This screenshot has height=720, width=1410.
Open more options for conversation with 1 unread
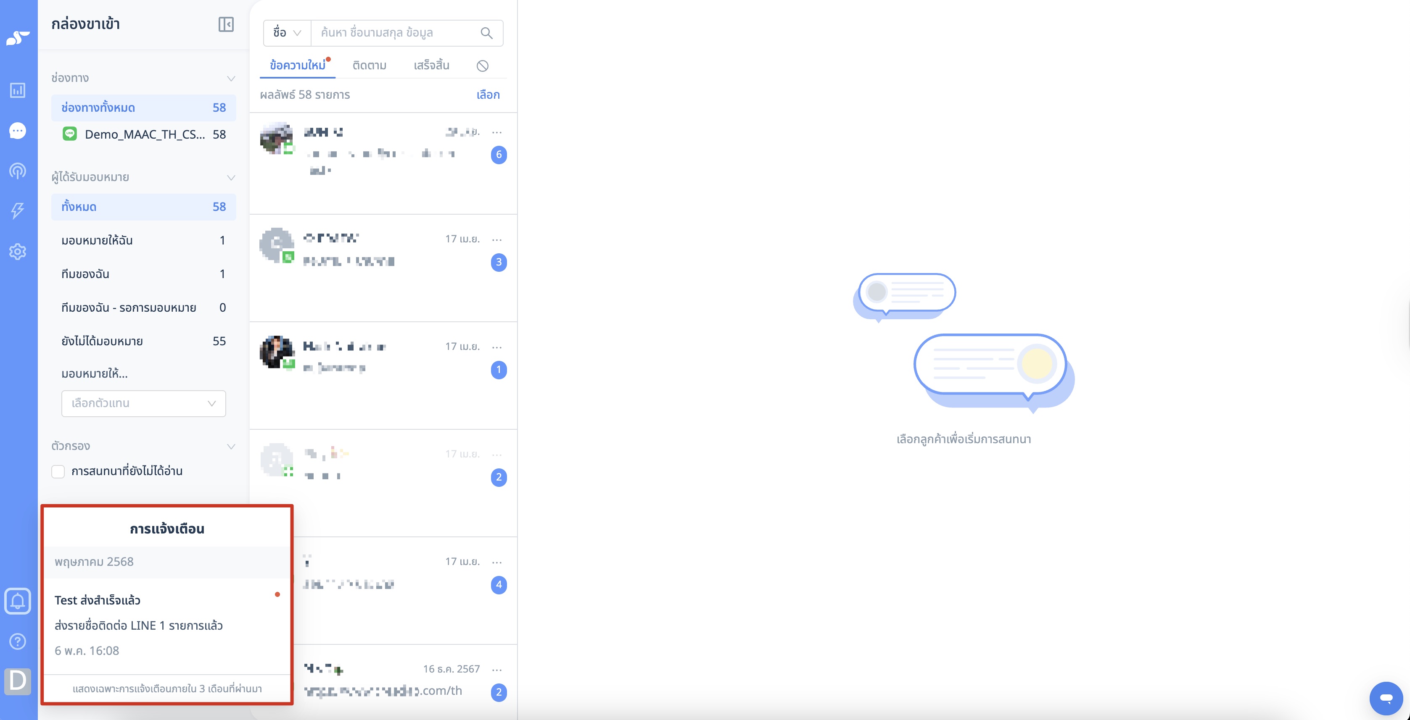pos(497,347)
